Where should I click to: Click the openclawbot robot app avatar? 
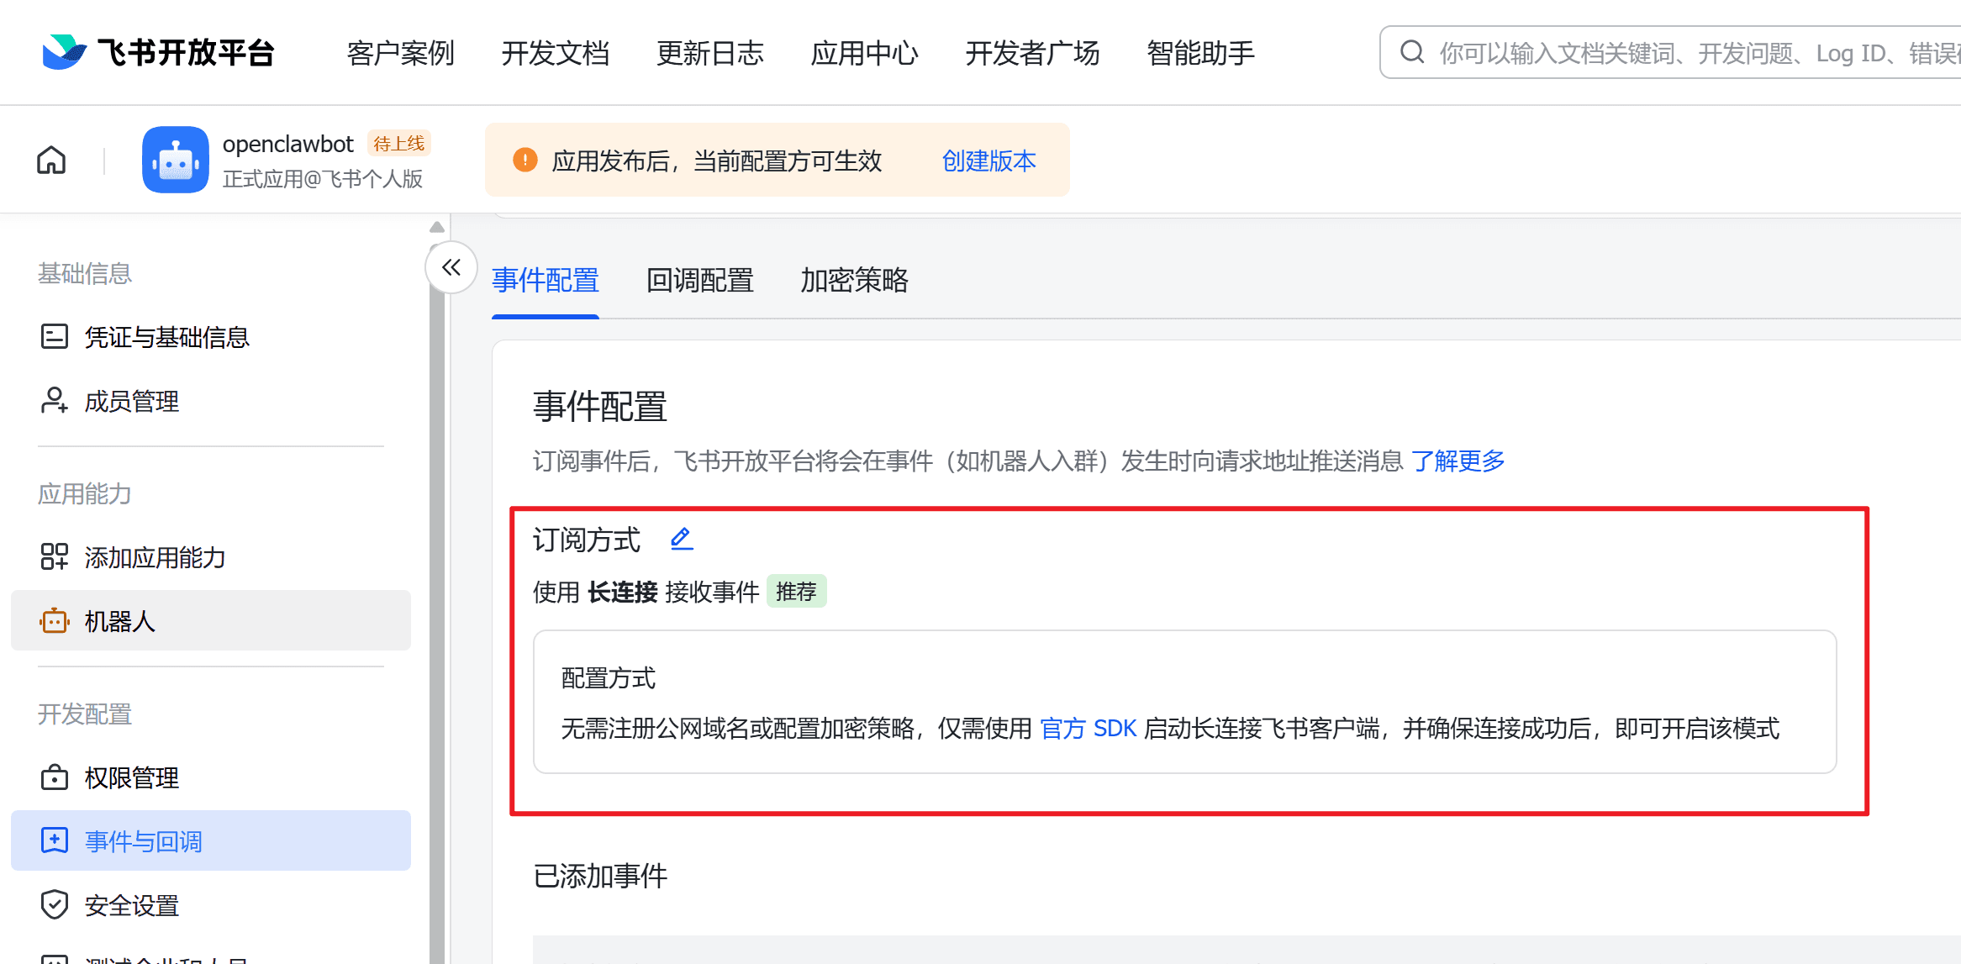[x=176, y=160]
